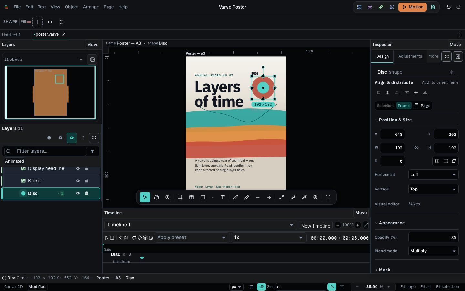Screen dimensions: 465x291
Task: Pick the Frame tool with hash icon
Action: pyautogui.click(x=180, y=197)
